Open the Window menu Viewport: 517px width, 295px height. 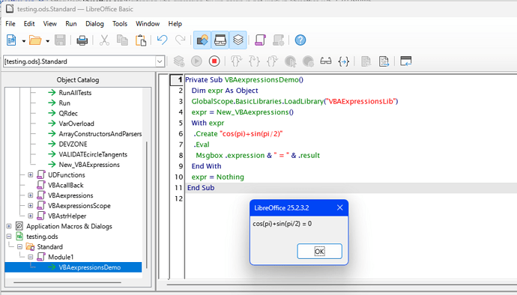click(148, 24)
